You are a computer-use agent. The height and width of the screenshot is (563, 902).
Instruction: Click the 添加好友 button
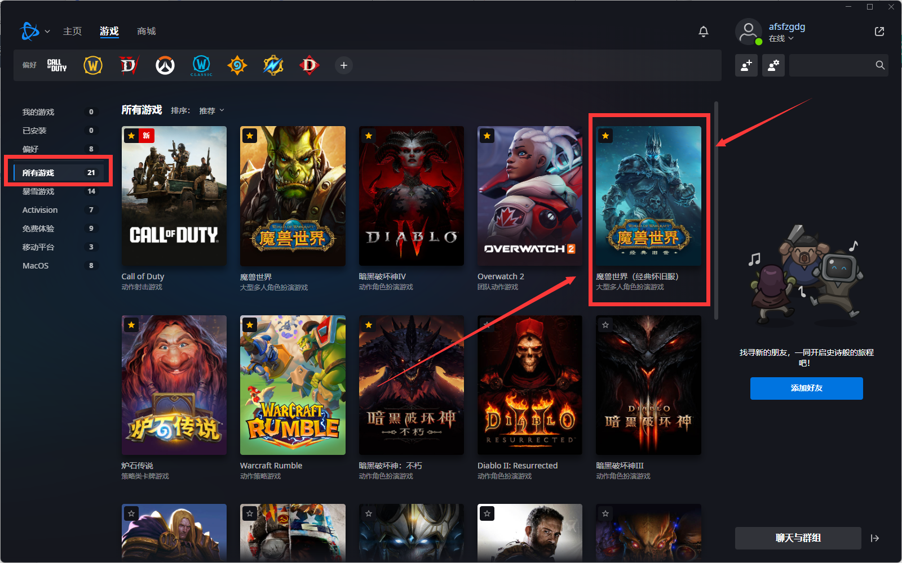pyautogui.click(x=807, y=388)
